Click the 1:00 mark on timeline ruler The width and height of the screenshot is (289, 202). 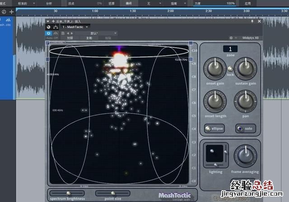tap(95, 11)
